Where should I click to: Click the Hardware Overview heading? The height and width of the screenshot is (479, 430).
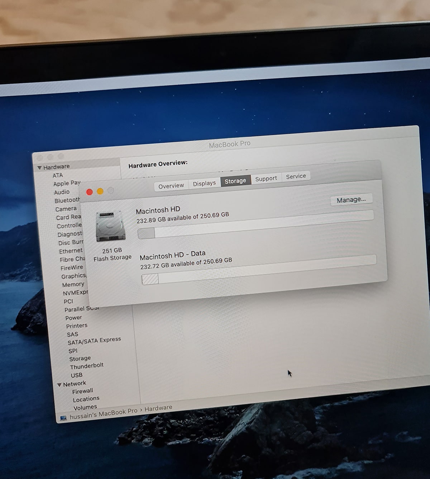[x=158, y=164]
